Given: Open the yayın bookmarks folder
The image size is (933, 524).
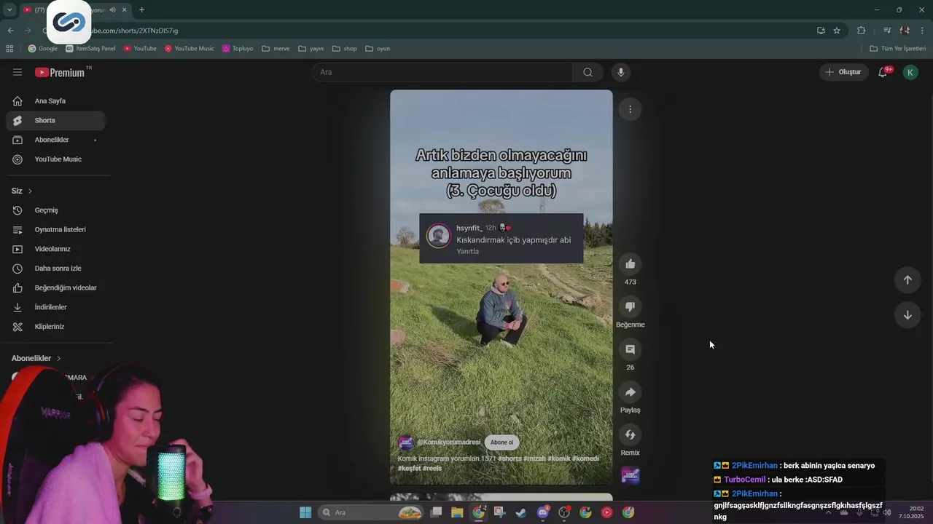Looking at the screenshot, I should [311, 49].
